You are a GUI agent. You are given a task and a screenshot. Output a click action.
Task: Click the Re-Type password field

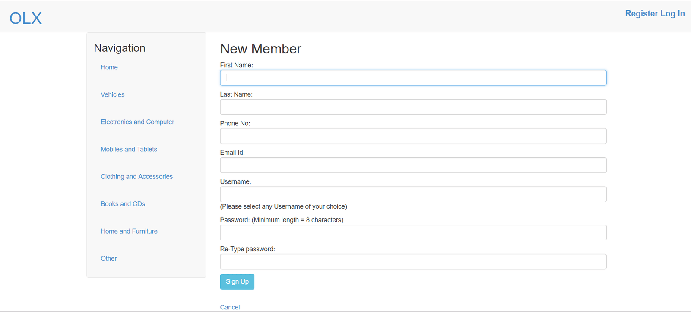pos(413,262)
